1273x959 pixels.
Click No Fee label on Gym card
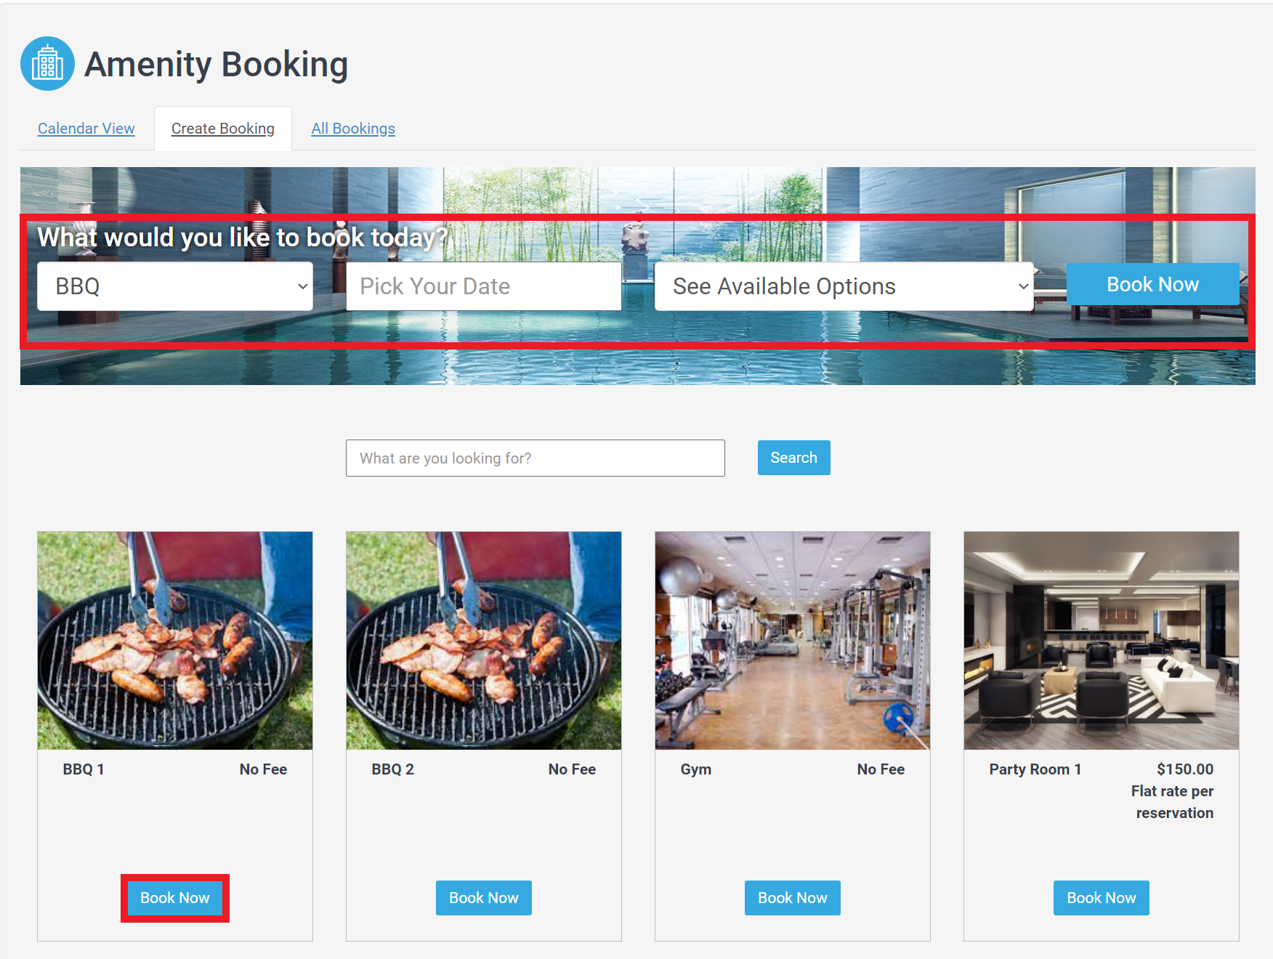(881, 769)
